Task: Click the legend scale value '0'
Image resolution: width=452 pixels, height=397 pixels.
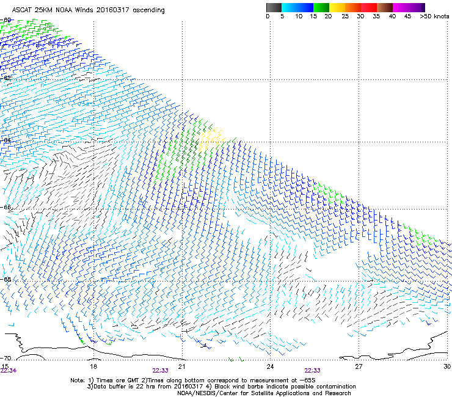Action: [268, 16]
